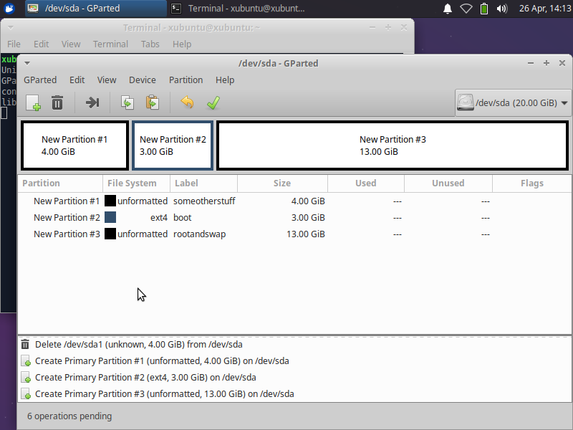The height and width of the screenshot is (430, 573).
Task: Open the Help menu in GParted
Action: pyautogui.click(x=225, y=80)
